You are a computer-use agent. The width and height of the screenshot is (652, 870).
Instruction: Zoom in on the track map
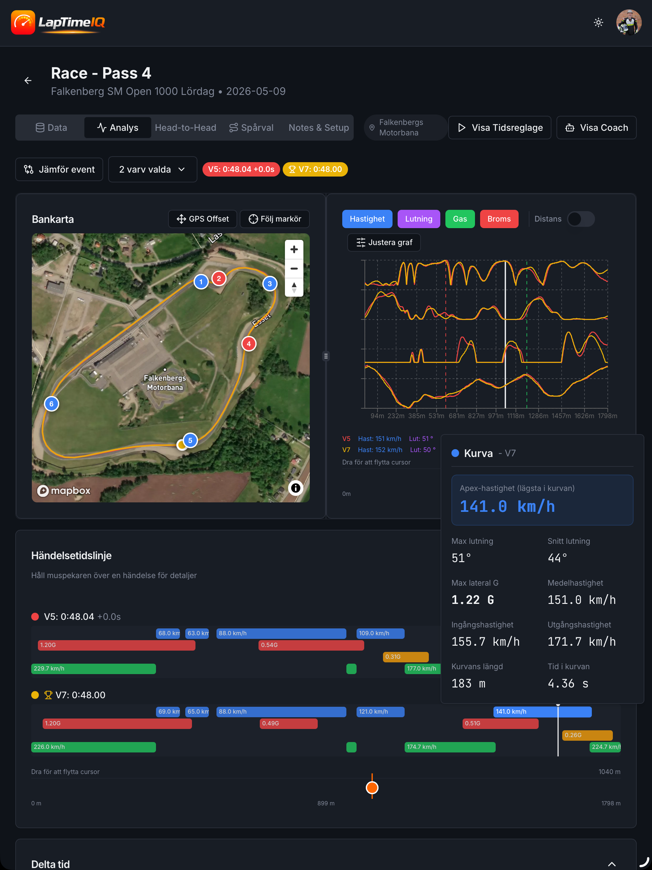294,249
